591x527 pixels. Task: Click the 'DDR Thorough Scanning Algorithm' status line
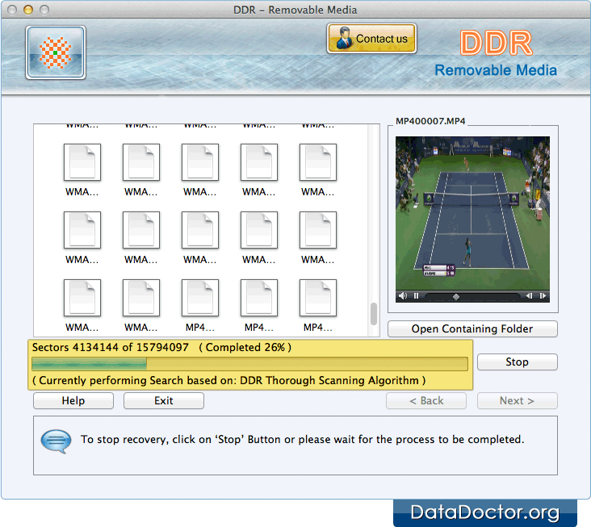click(x=228, y=380)
